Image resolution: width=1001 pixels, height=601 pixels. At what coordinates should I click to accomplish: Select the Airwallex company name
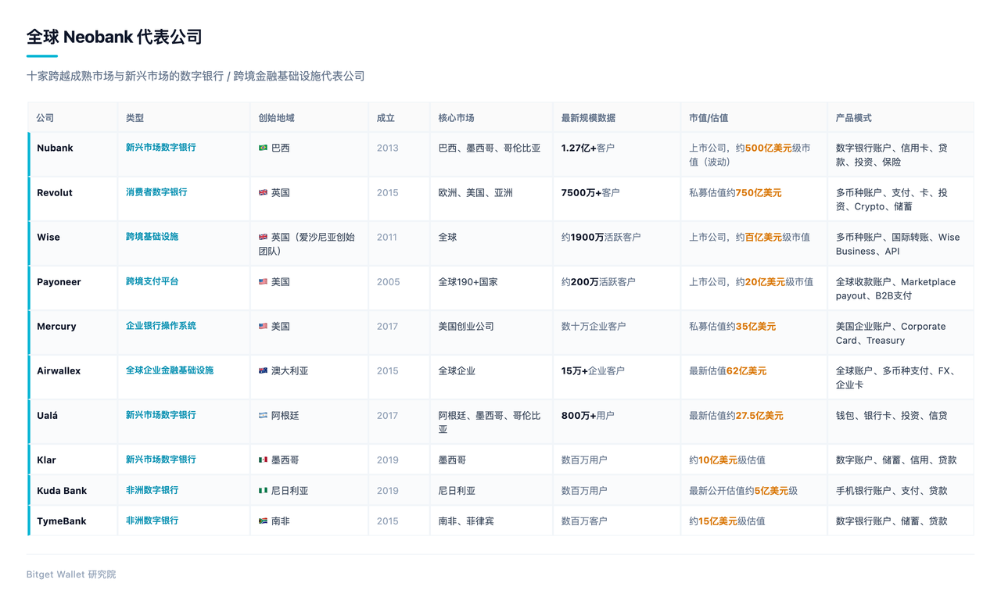point(59,370)
